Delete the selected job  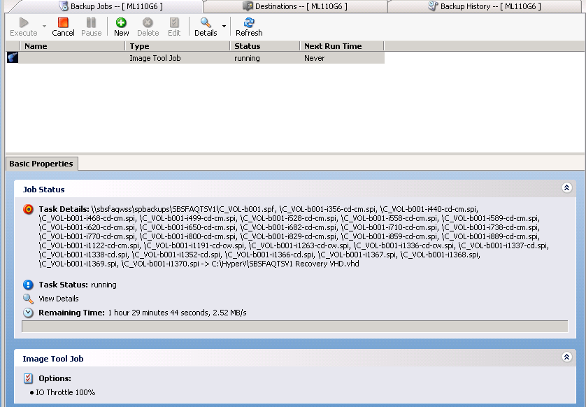point(148,27)
